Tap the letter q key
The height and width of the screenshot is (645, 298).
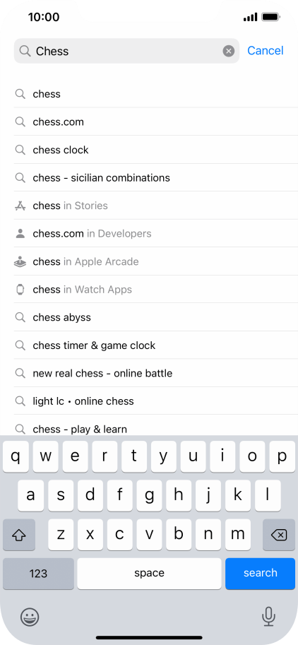point(16,456)
